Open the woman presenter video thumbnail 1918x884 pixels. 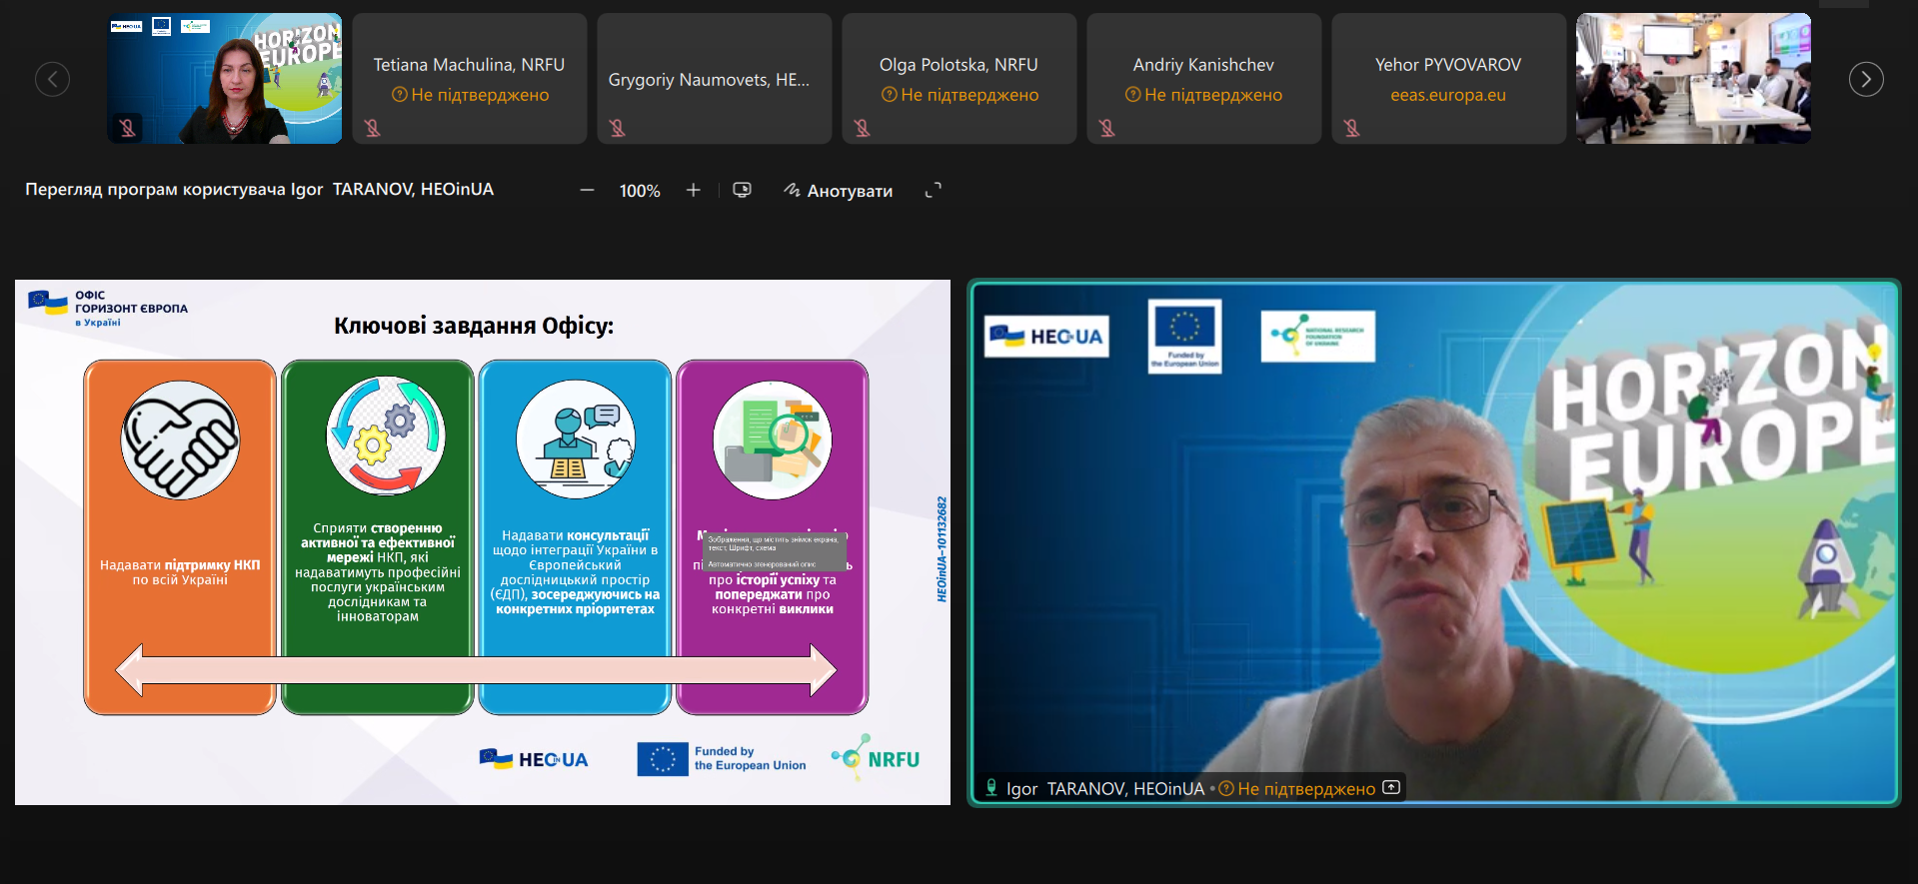[225, 78]
